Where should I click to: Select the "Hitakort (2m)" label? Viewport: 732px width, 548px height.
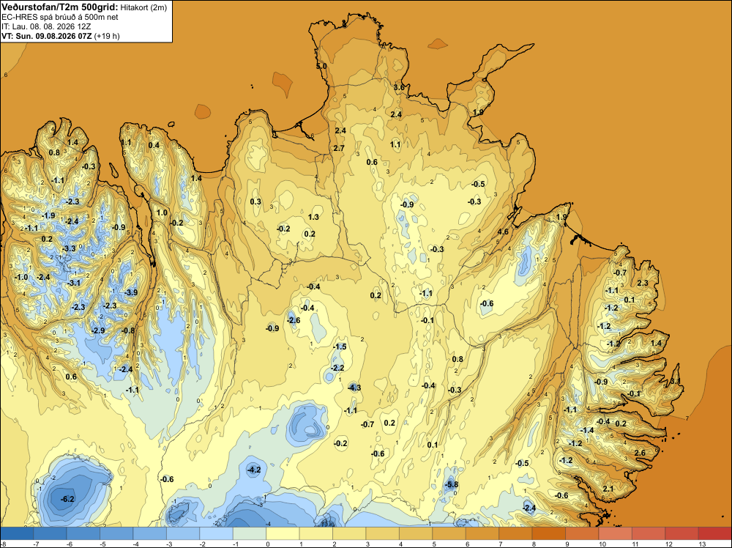coord(143,7)
